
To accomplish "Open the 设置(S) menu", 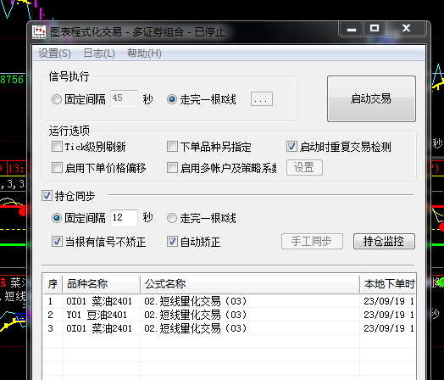I will tap(54, 53).
